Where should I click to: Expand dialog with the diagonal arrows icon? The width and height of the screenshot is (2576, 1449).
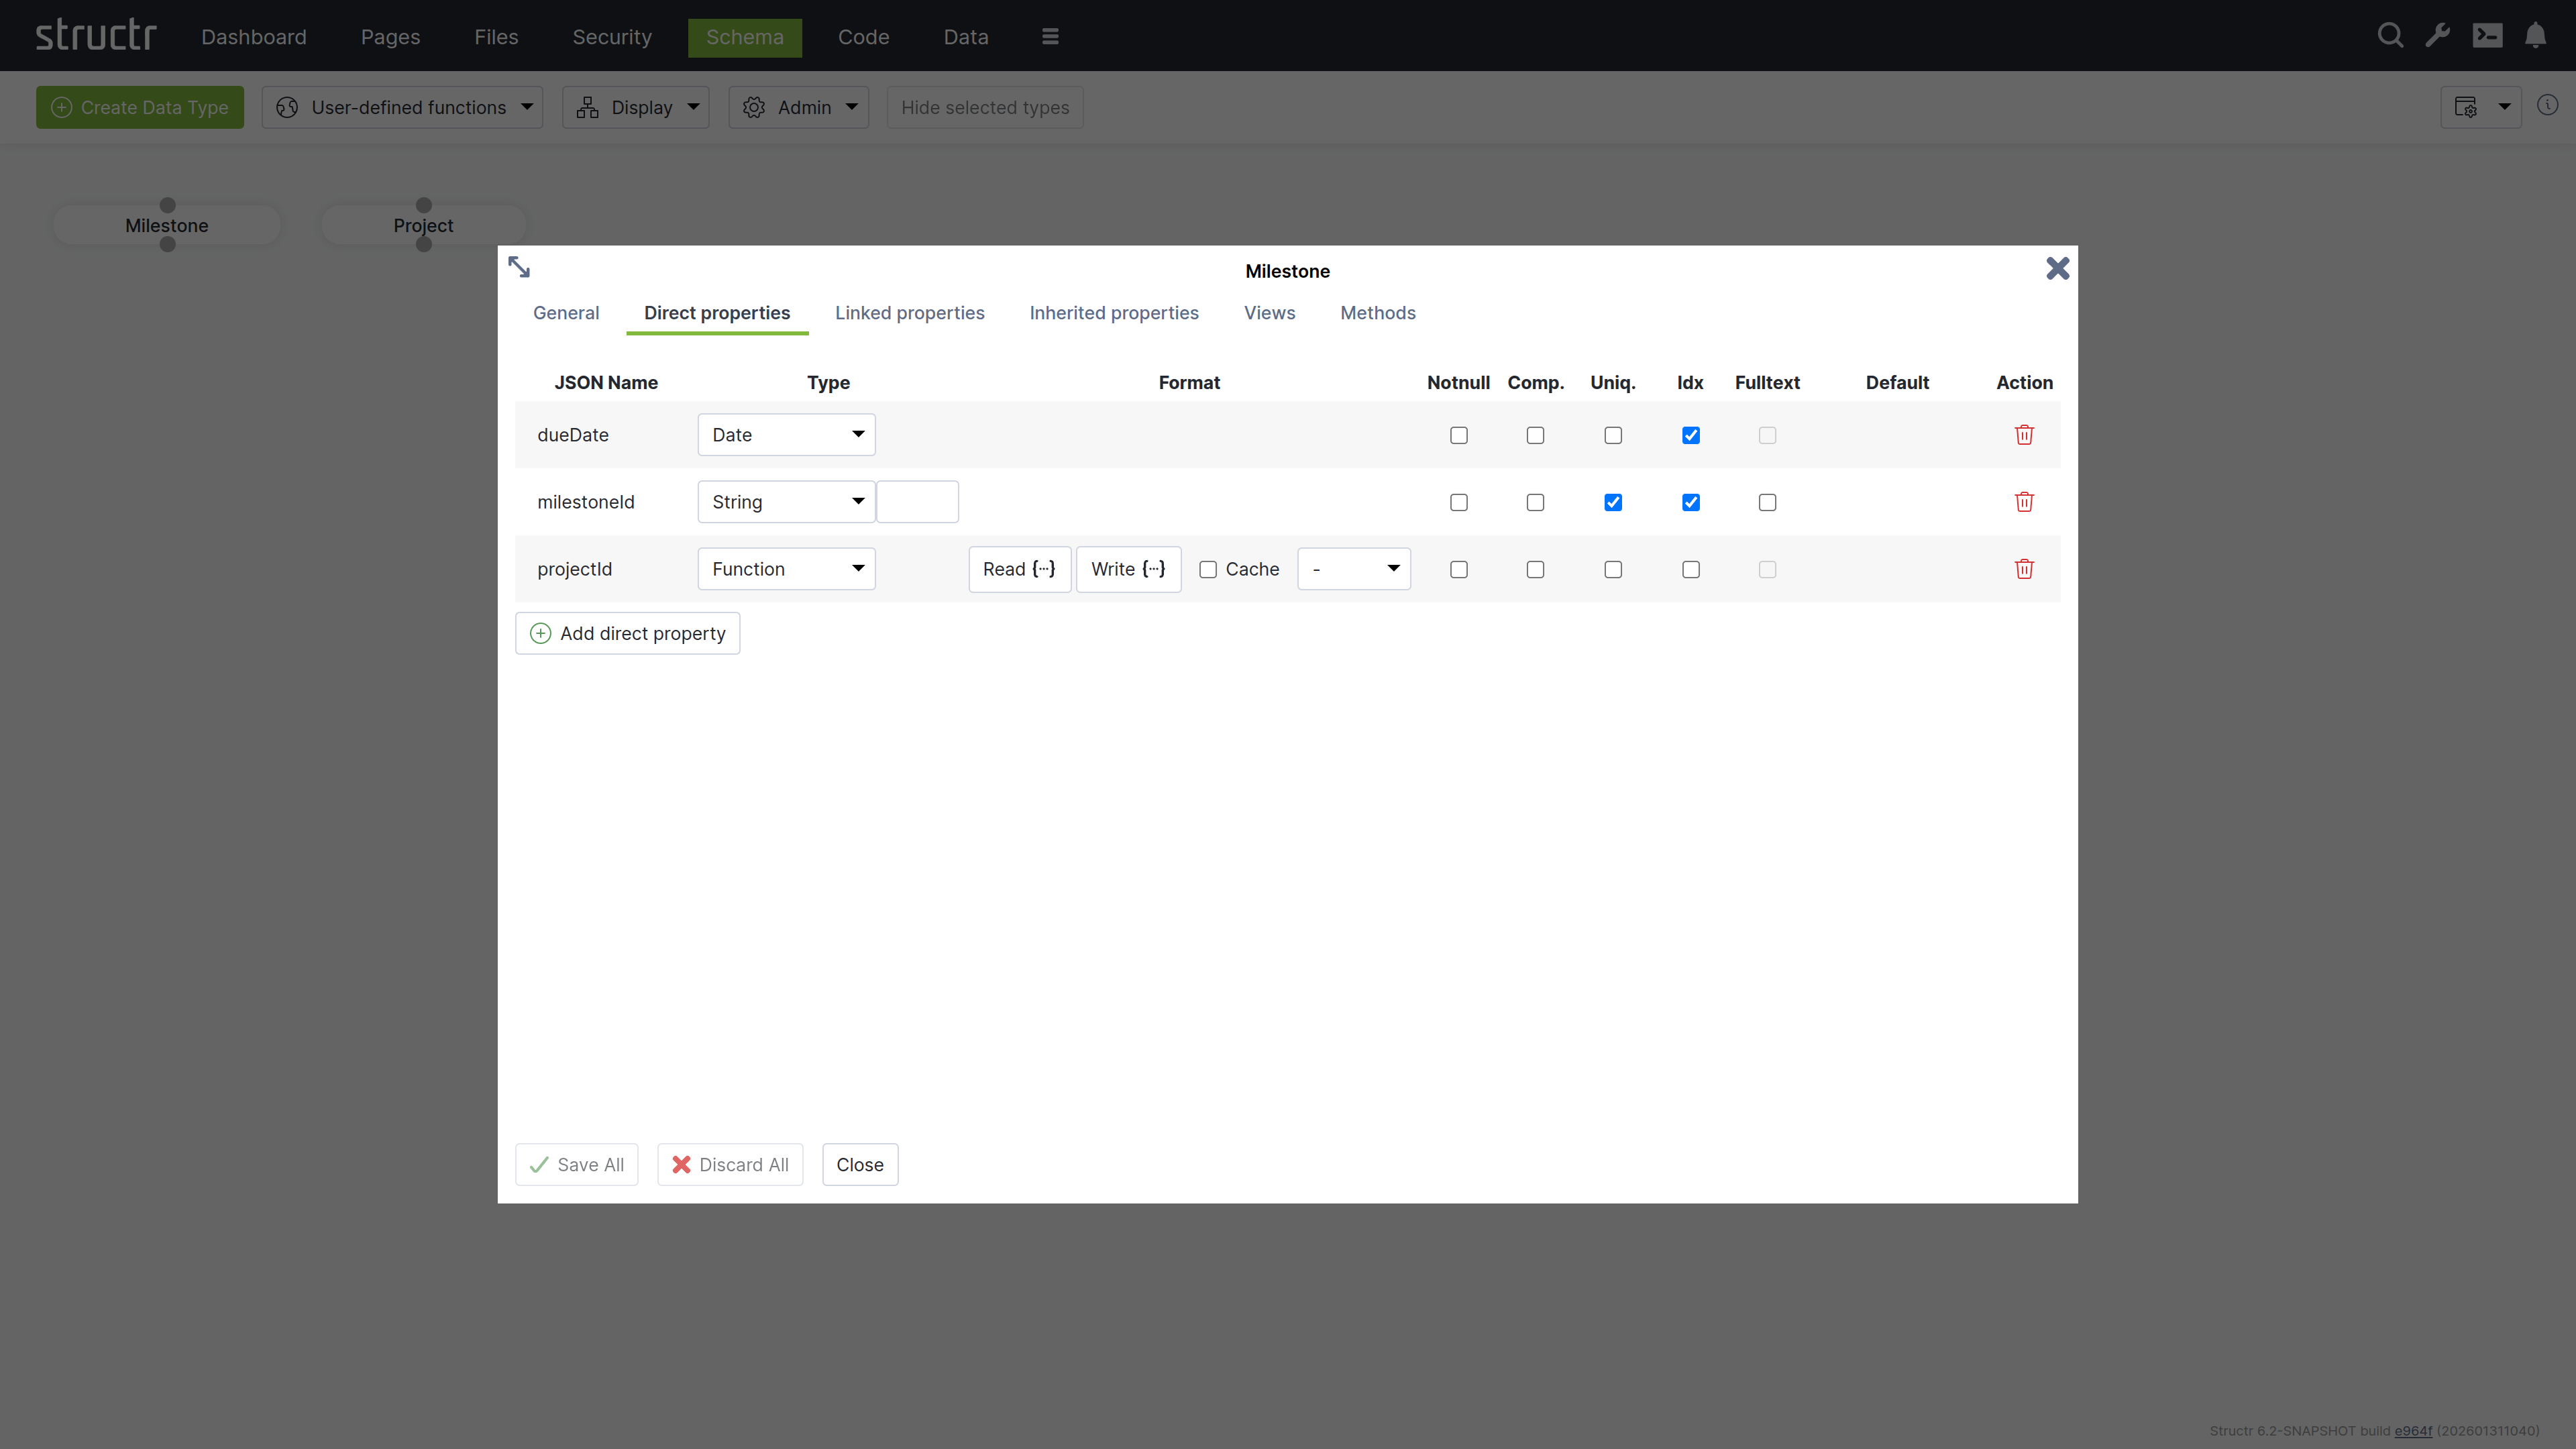coord(519,267)
